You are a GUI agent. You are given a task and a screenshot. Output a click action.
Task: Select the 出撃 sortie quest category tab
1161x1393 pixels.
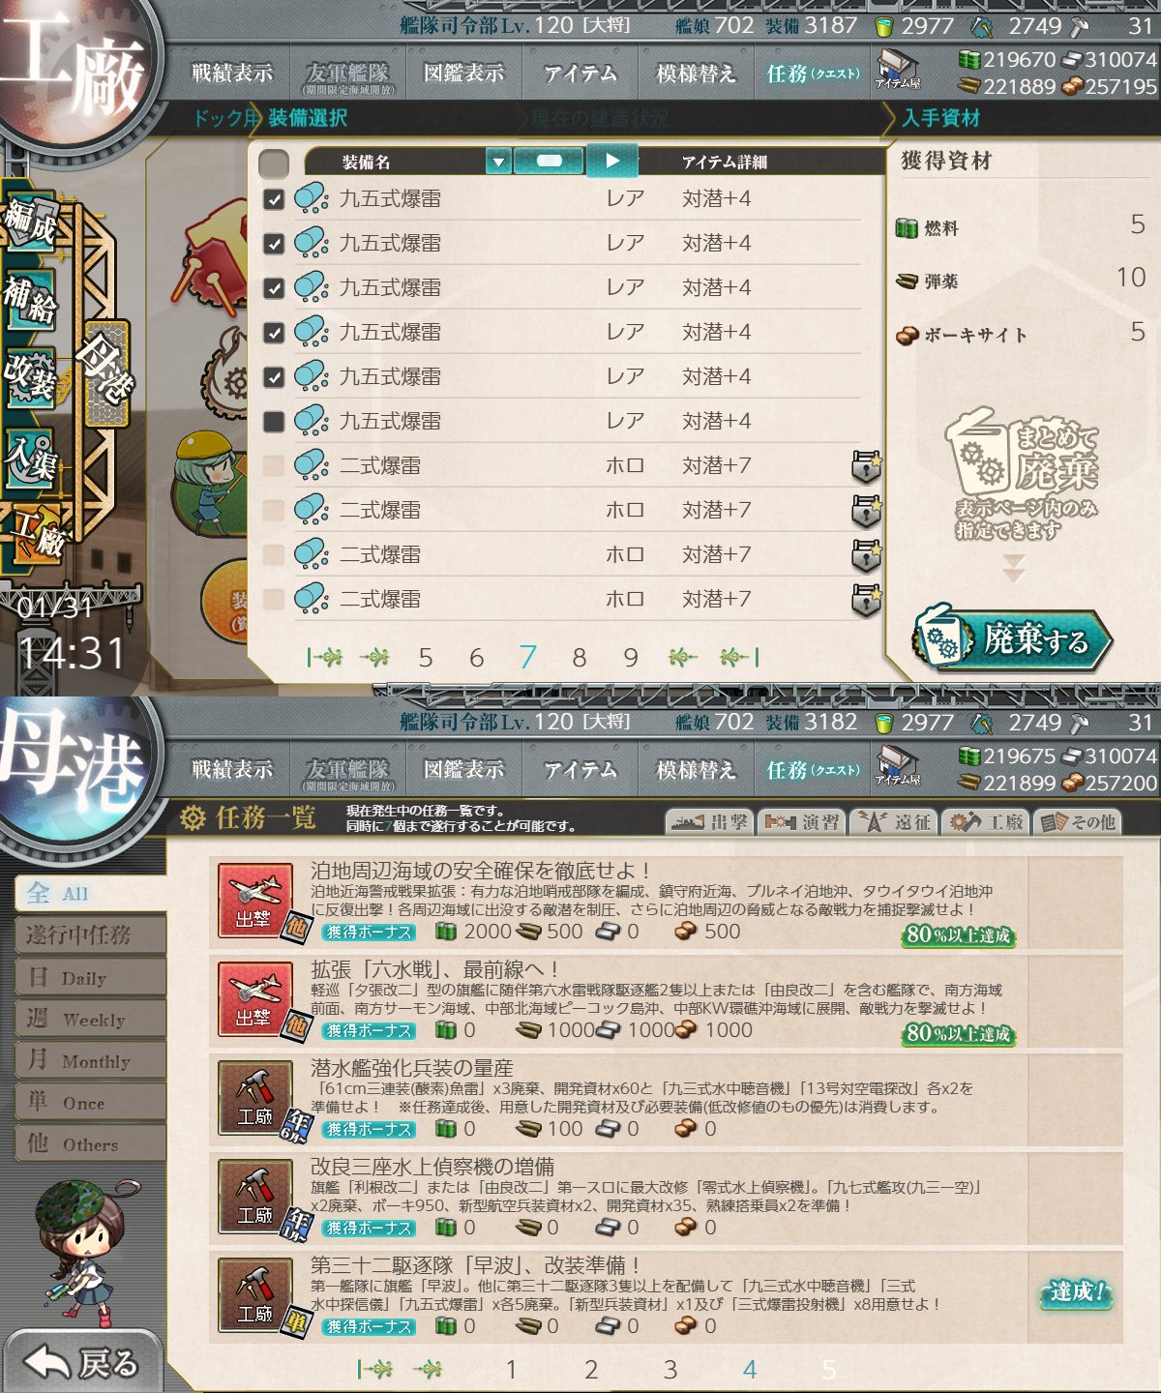[x=710, y=822]
